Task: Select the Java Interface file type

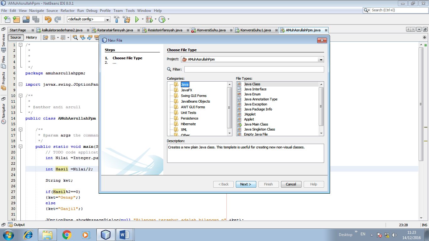Action: pyautogui.click(x=255, y=89)
